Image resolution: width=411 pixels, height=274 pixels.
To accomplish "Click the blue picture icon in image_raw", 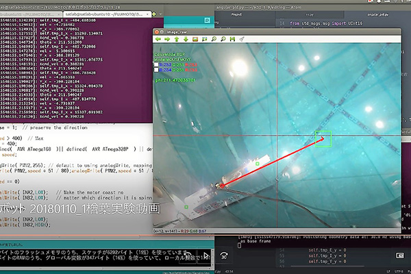I will pyautogui.click(x=204, y=39).
